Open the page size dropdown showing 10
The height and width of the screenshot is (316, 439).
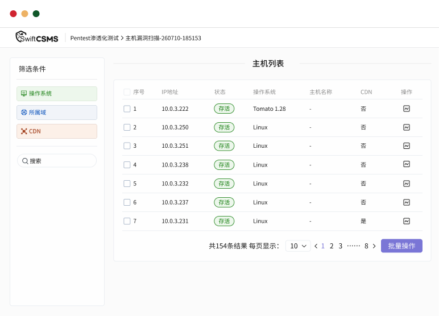tap(297, 246)
